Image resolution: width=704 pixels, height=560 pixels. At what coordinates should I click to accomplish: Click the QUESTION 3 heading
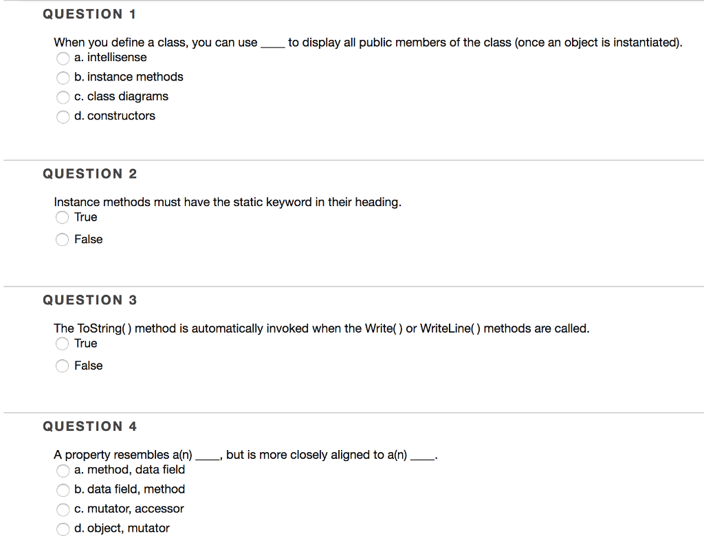point(89,300)
